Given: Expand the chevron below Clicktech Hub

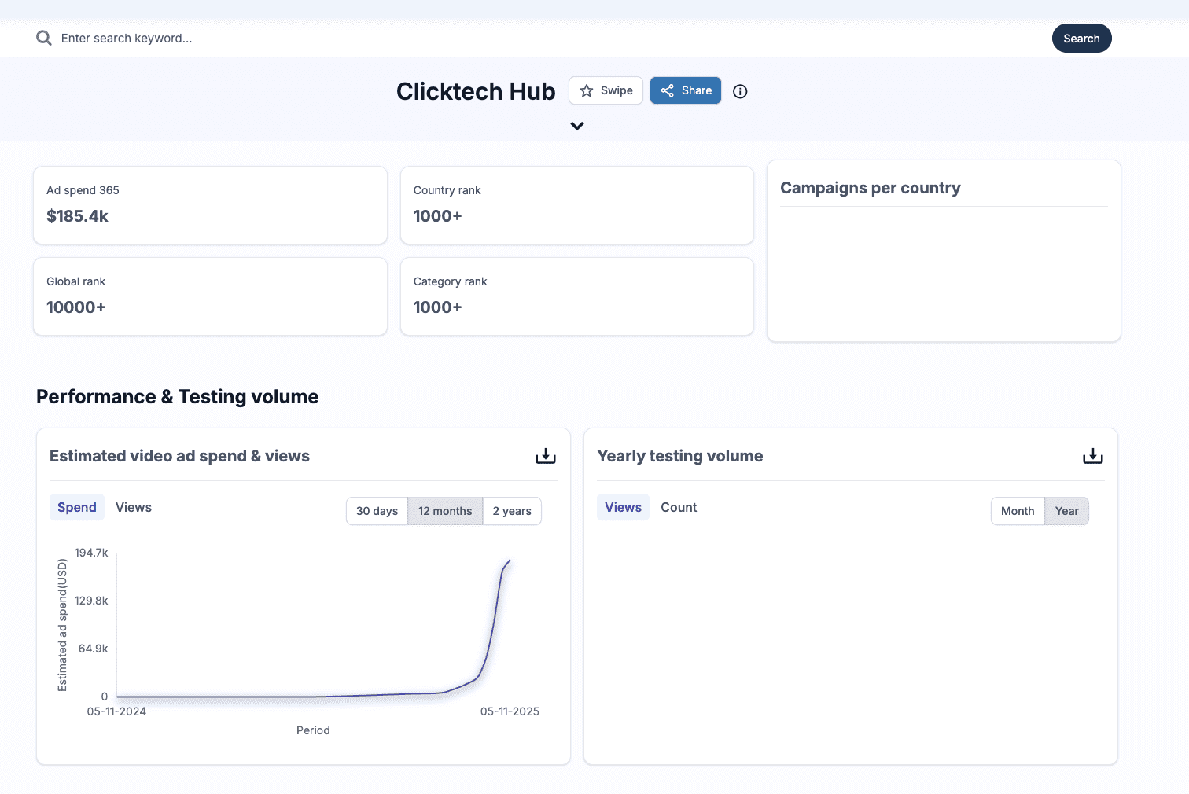Looking at the screenshot, I should tap(577, 126).
